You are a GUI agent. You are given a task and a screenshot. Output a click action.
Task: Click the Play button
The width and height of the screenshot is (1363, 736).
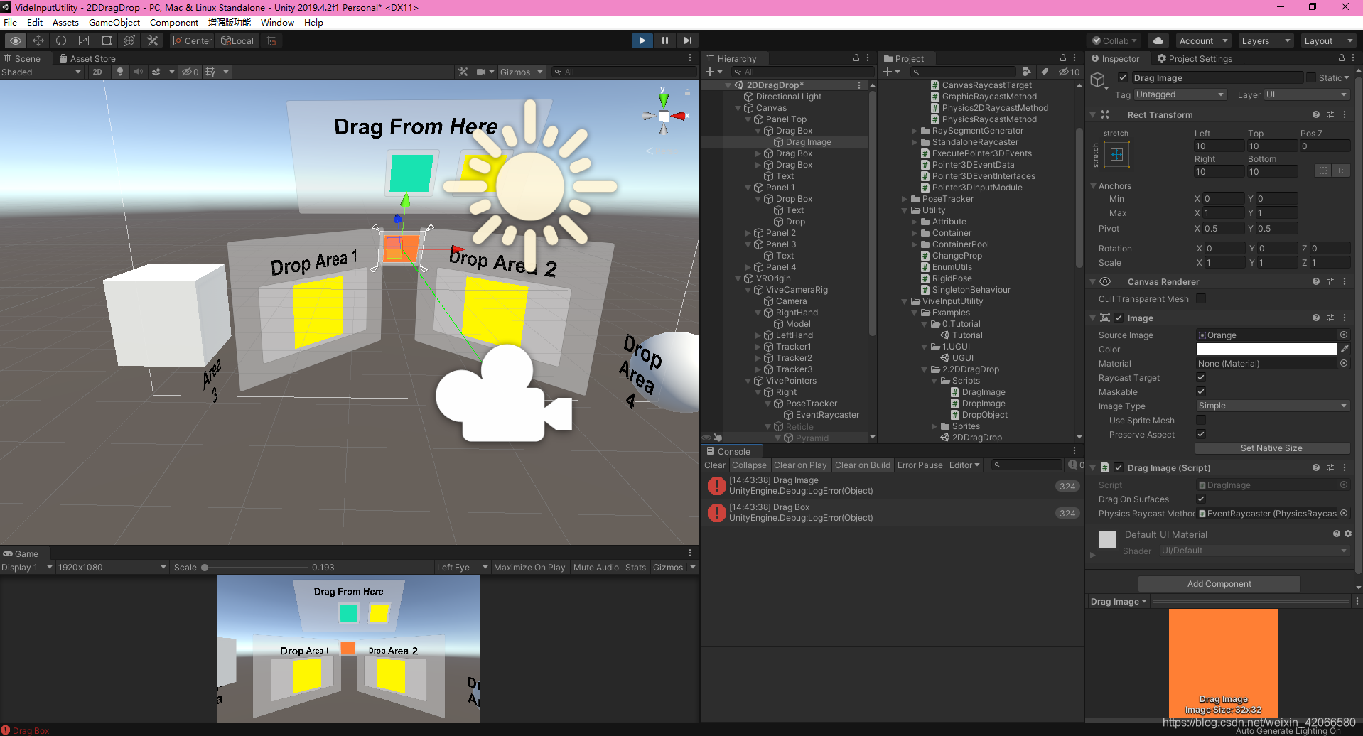click(642, 40)
